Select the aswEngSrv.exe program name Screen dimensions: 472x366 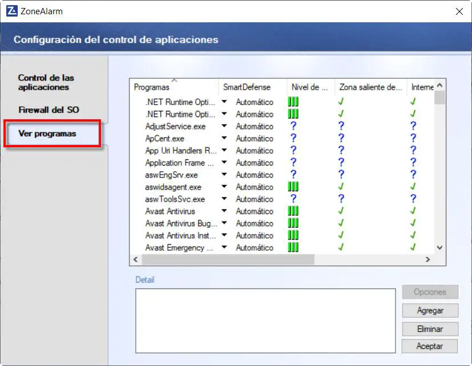(x=171, y=175)
